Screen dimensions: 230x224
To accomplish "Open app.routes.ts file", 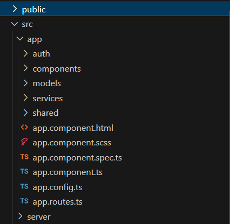I will coord(115,202).
